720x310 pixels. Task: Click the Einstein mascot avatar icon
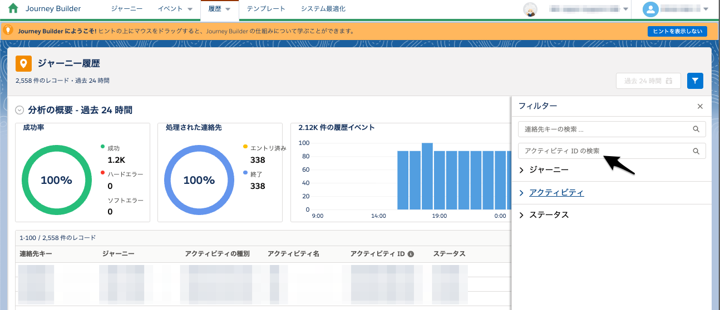click(x=531, y=9)
